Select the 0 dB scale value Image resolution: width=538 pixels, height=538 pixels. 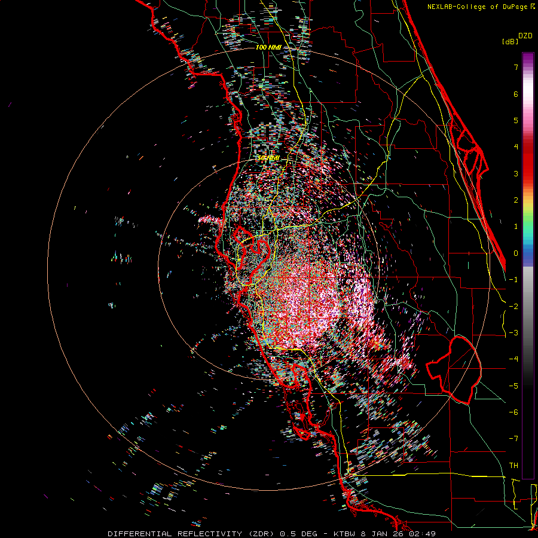pos(516,253)
